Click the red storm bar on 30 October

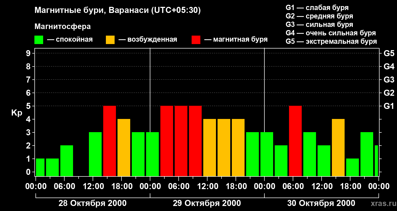[295, 141]
